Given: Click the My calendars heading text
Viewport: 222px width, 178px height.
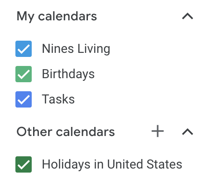Looking at the screenshot, I should pyautogui.click(x=57, y=17).
